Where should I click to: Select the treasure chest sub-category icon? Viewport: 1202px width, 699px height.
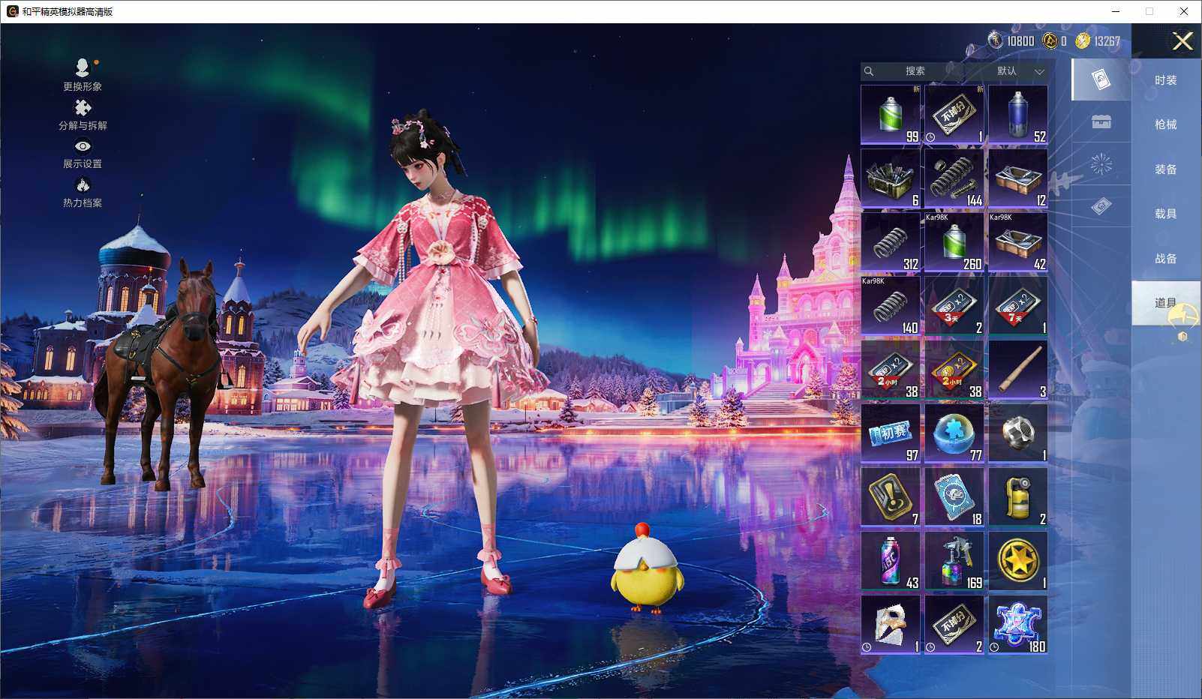(x=1101, y=121)
